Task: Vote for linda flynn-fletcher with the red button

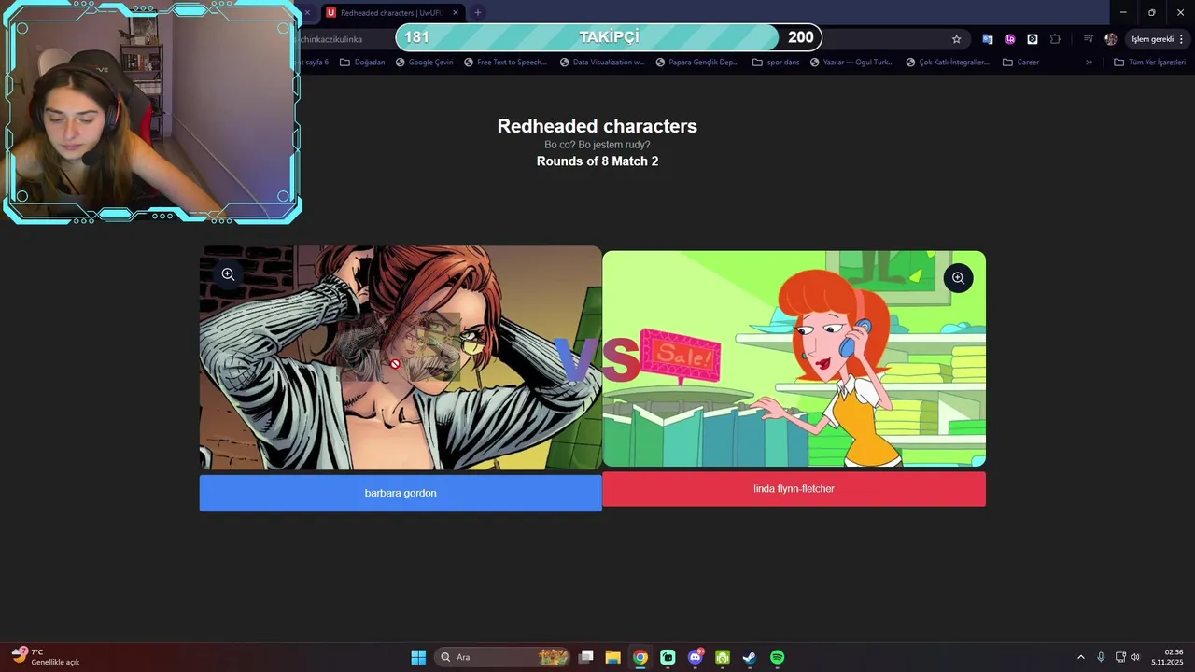Action: (794, 489)
